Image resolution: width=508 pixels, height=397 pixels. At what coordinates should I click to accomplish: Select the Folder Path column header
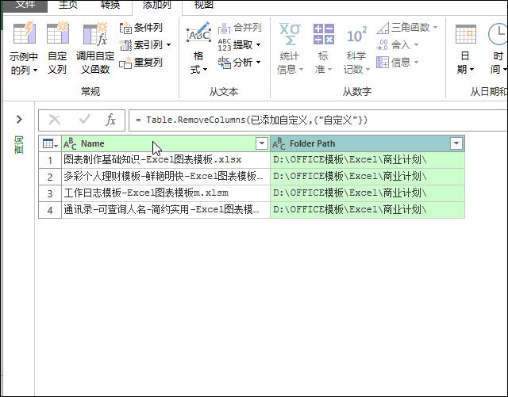[x=368, y=143]
